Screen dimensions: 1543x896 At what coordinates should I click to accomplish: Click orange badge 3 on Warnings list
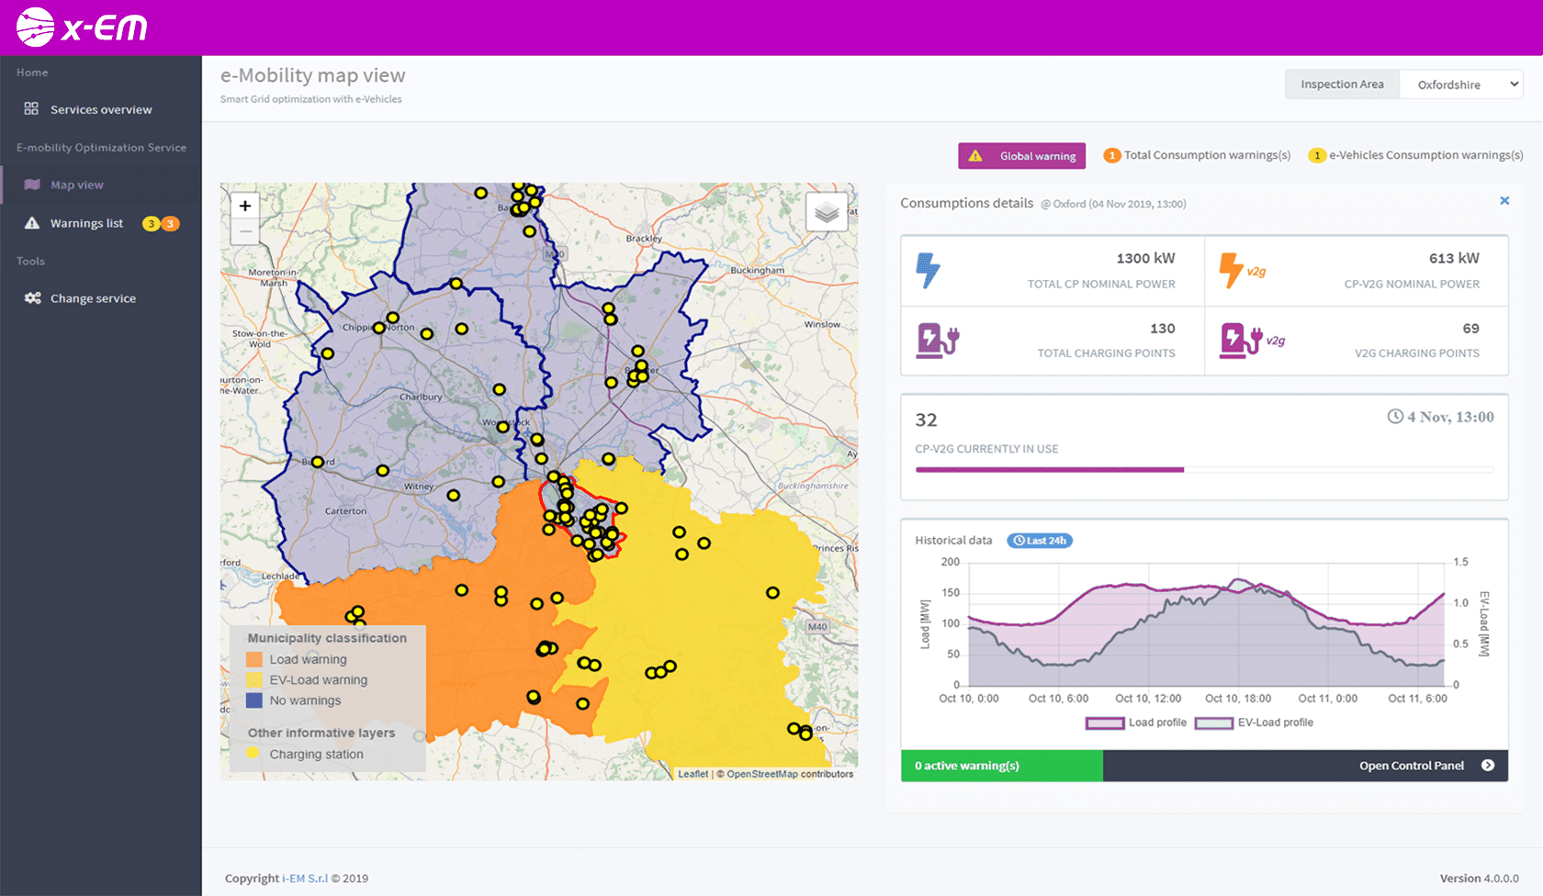coord(170,223)
